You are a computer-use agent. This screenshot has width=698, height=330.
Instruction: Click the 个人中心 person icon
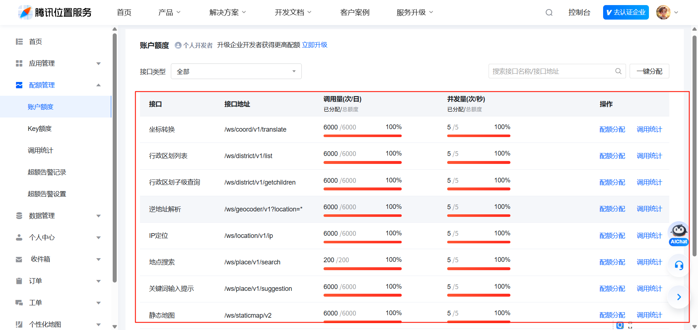tap(19, 238)
